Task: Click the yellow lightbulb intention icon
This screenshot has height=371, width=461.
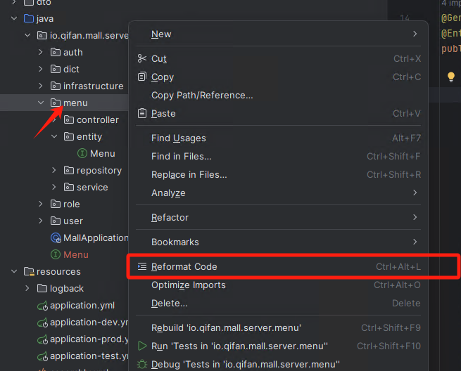Action: click(x=451, y=77)
